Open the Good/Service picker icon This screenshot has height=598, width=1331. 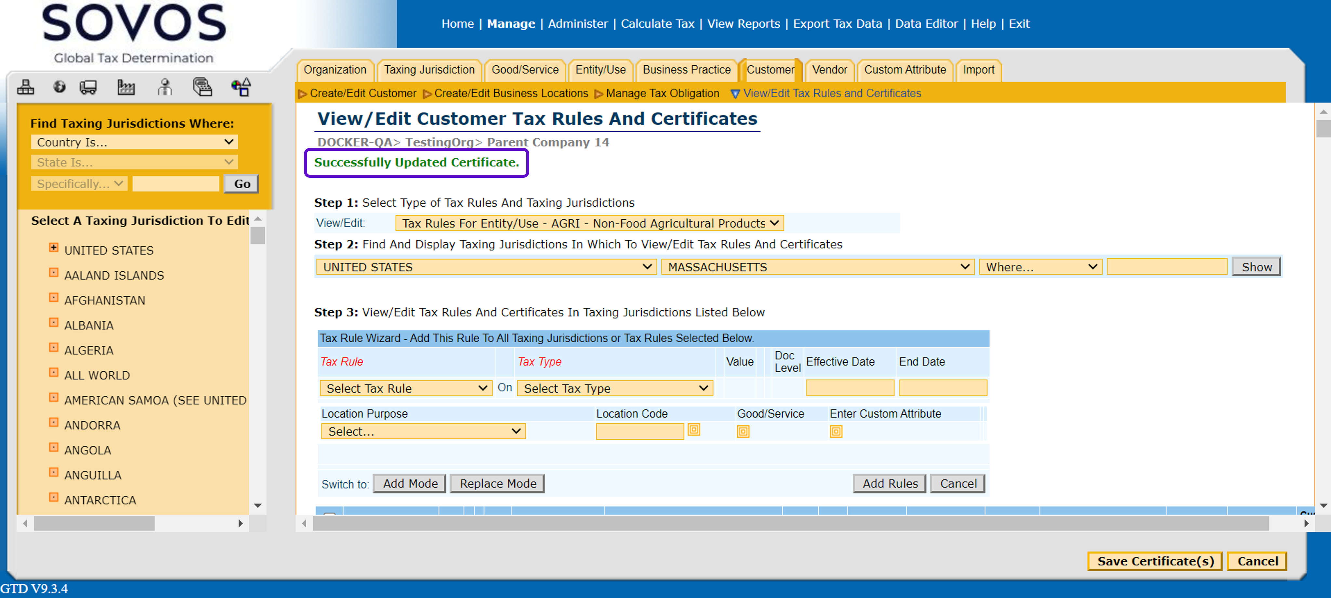[743, 431]
